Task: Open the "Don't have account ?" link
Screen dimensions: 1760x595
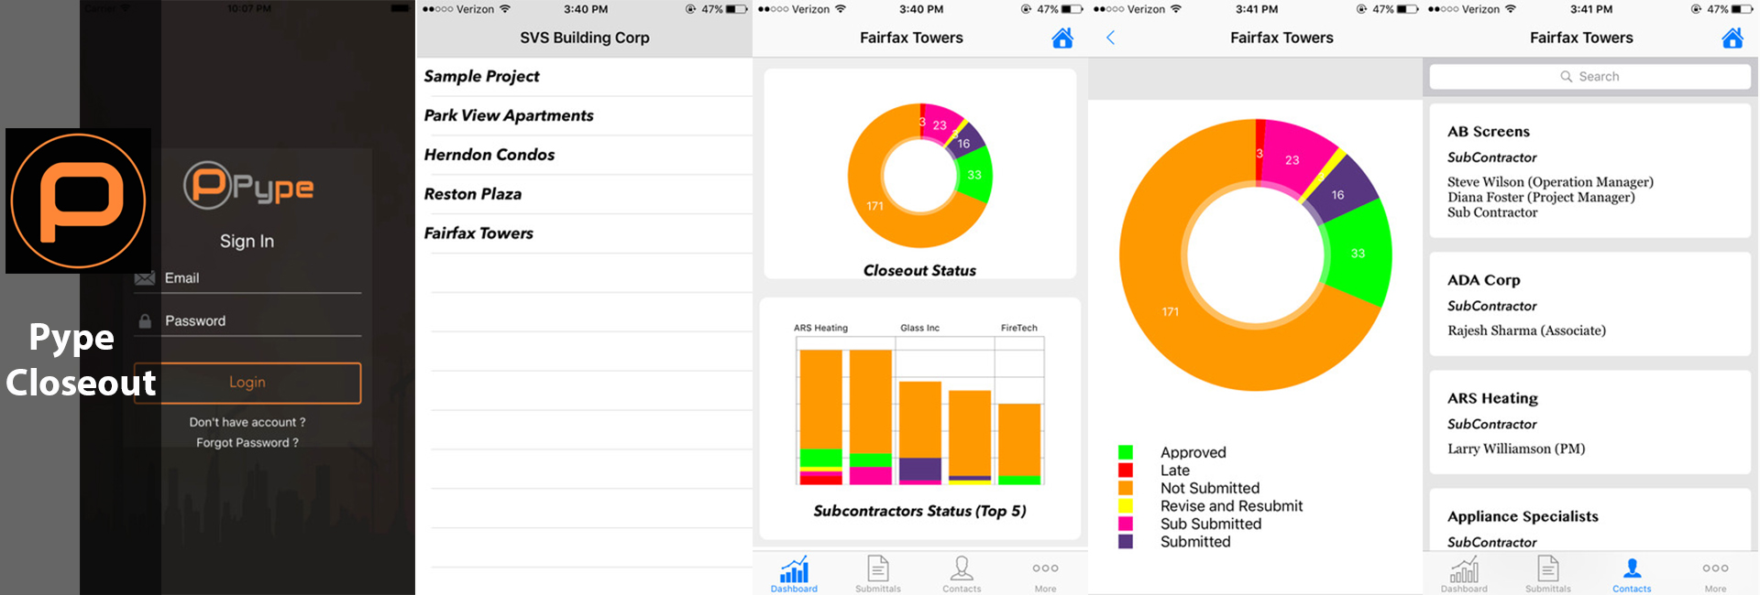Action: click(247, 422)
